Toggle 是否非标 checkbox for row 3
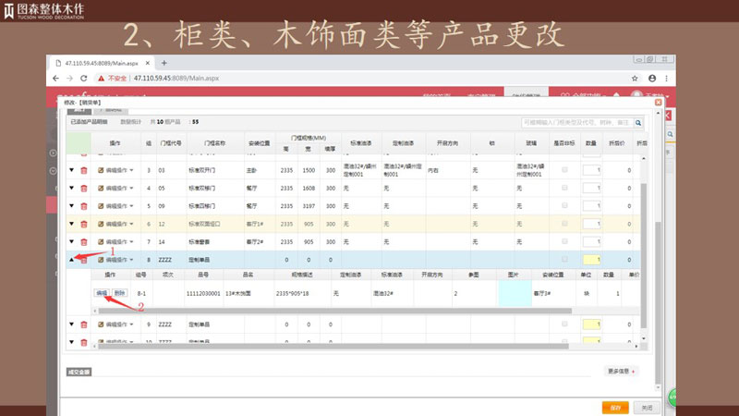 point(564,170)
